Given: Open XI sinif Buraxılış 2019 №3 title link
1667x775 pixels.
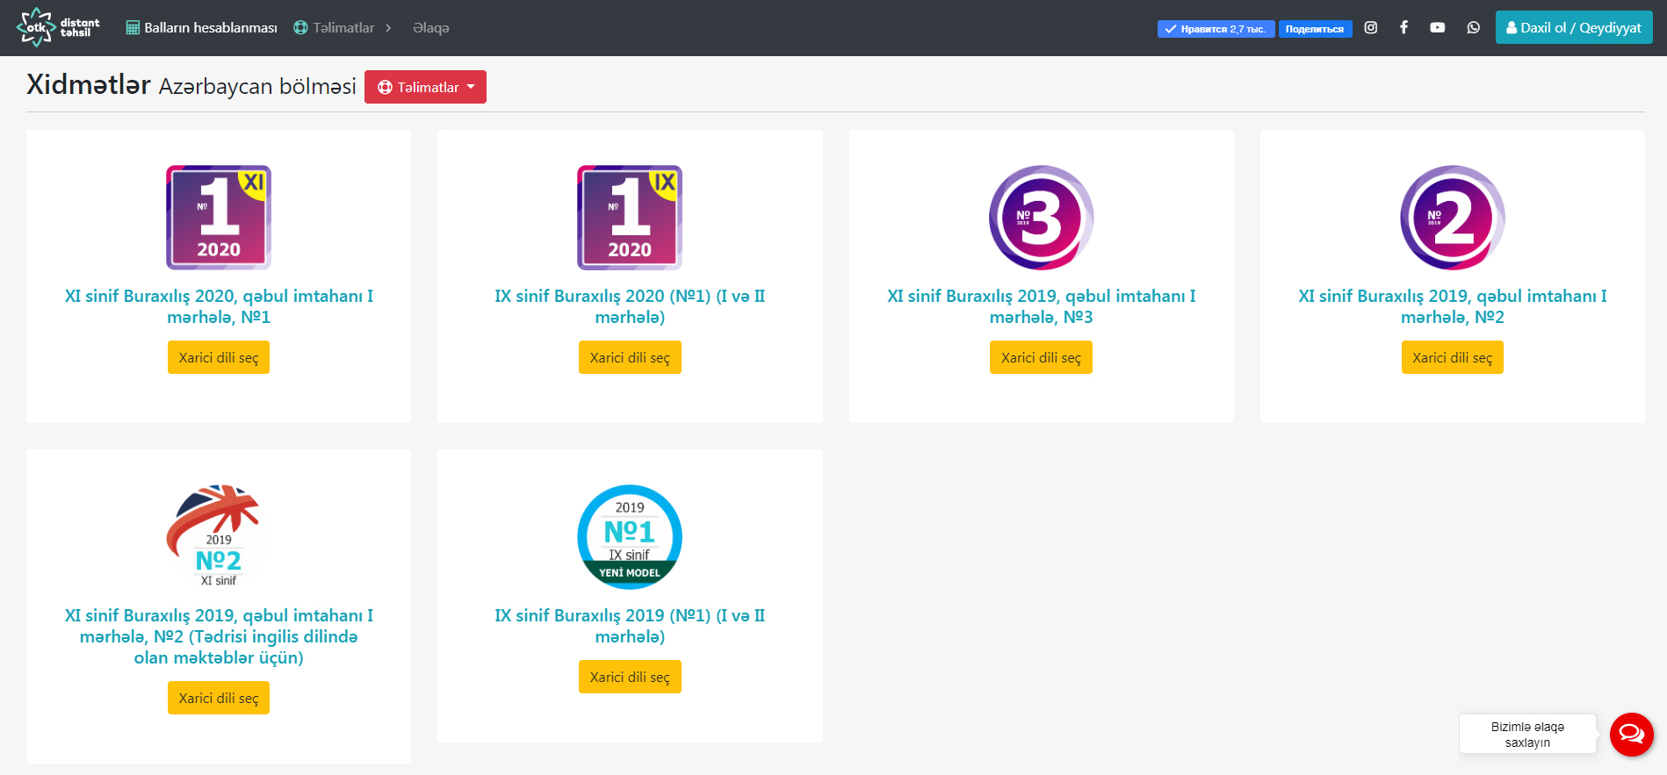Looking at the screenshot, I should point(1041,306).
